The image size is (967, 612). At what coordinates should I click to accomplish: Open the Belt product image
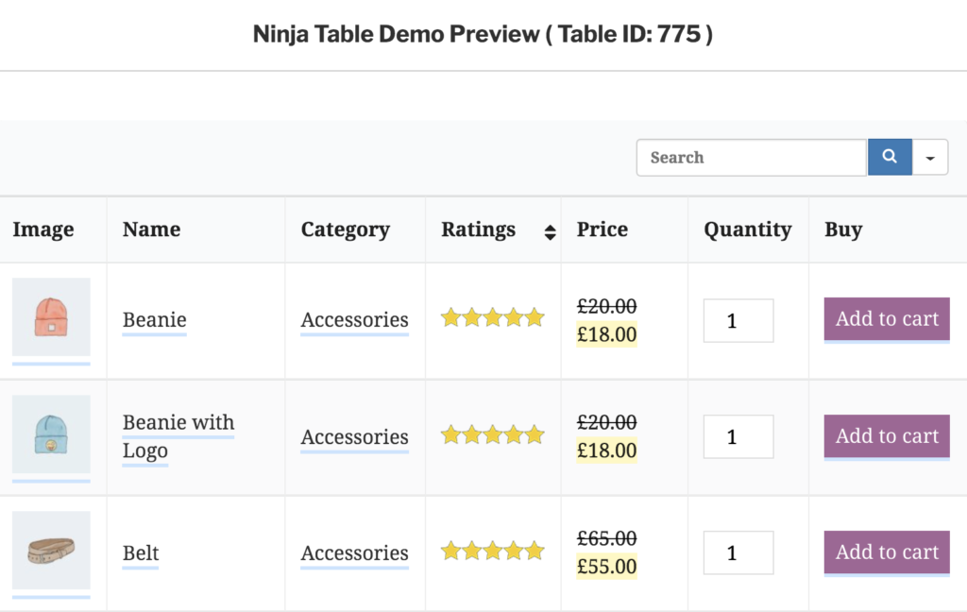[51, 551]
